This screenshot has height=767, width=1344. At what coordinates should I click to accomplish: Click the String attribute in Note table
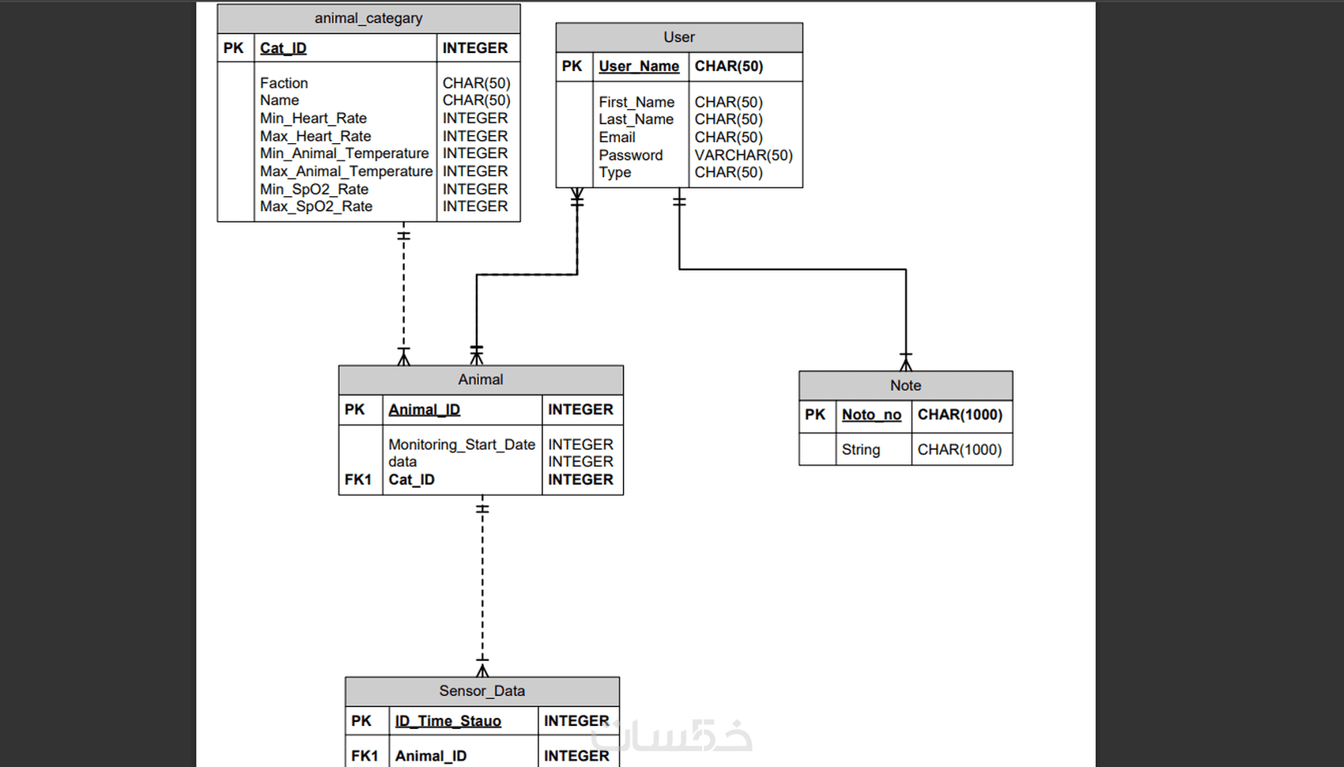click(x=861, y=449)
